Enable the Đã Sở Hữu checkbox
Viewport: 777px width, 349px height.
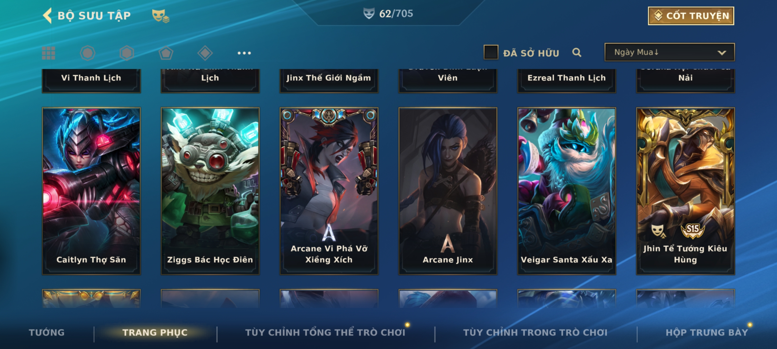pyautogui.click(x=491, y=52)
